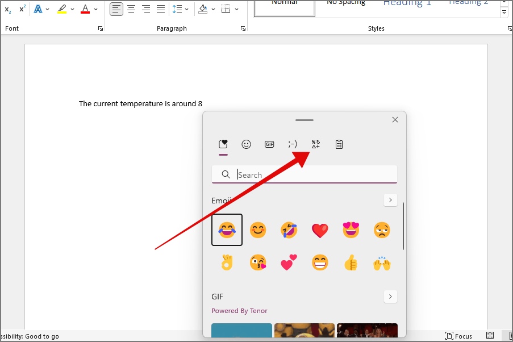Open line spacing dropdown arrow
This screenshot has height=342, width=513.
186,9
